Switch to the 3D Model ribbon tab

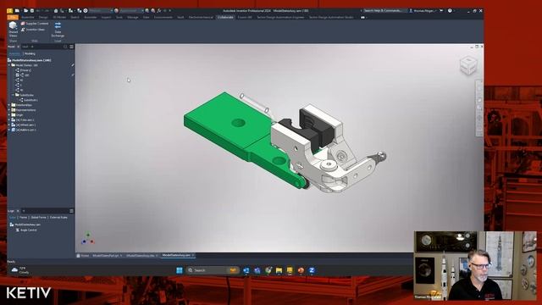[x=59, y=17]
